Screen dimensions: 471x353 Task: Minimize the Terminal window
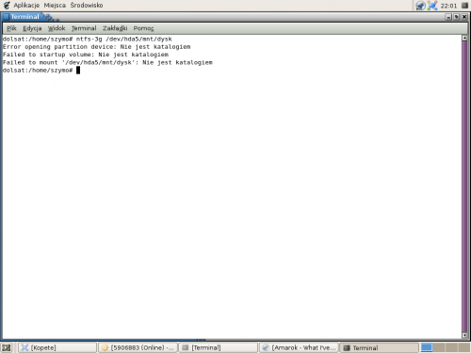click(448, 17)
